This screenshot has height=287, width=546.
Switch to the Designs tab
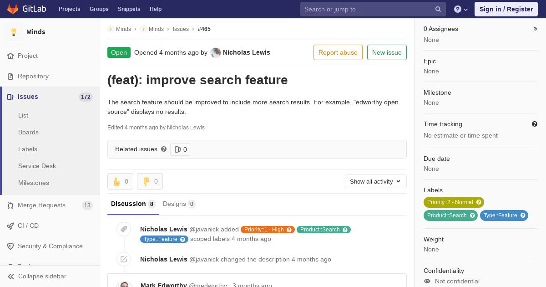pos(179,204)
